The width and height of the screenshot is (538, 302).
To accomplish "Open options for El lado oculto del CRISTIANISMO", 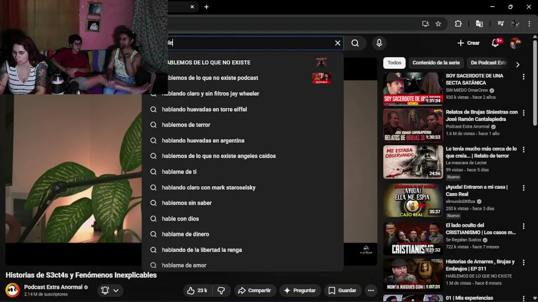I will pyautogui.click(x=523, y=226).
